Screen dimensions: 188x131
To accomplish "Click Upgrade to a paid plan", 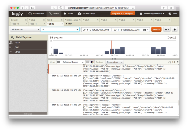I will click(122, 13).
